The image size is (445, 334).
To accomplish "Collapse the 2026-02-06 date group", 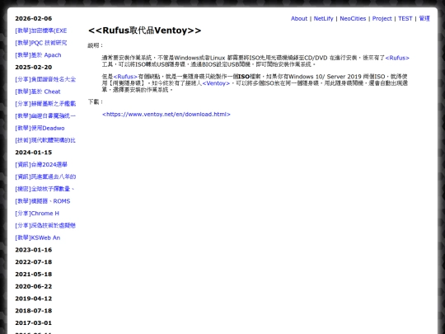I will point(34,18).
